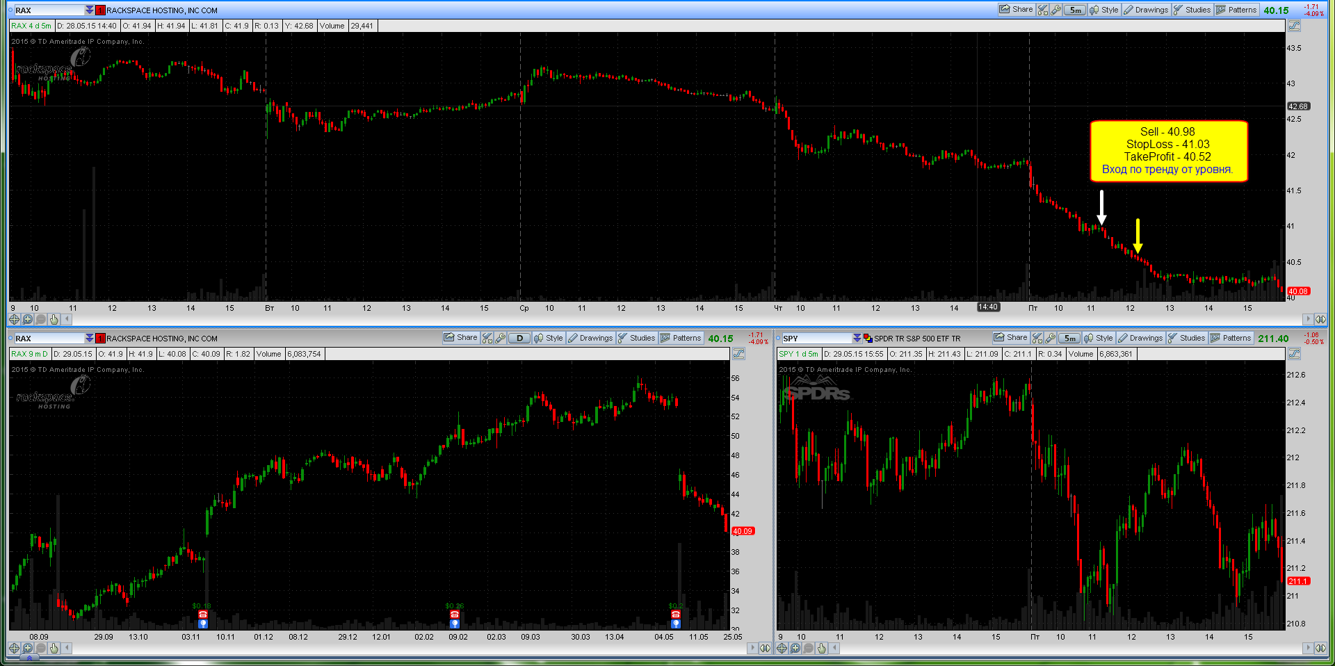The width and height of the screenshot is (1335, 666).
Task: Click the zoom in magnifier under the SPY chart
Action: [795, 648]
